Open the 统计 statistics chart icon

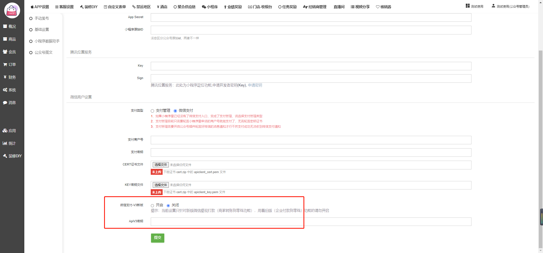[x=5, y=143]
